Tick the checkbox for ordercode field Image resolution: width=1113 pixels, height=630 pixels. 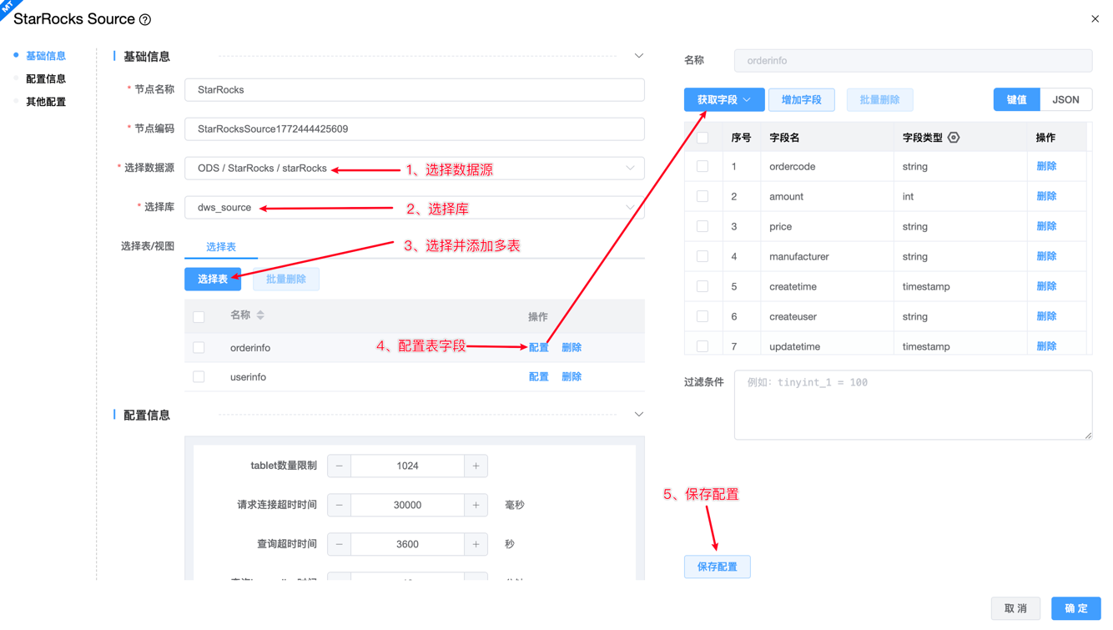[x=703, y=167]
